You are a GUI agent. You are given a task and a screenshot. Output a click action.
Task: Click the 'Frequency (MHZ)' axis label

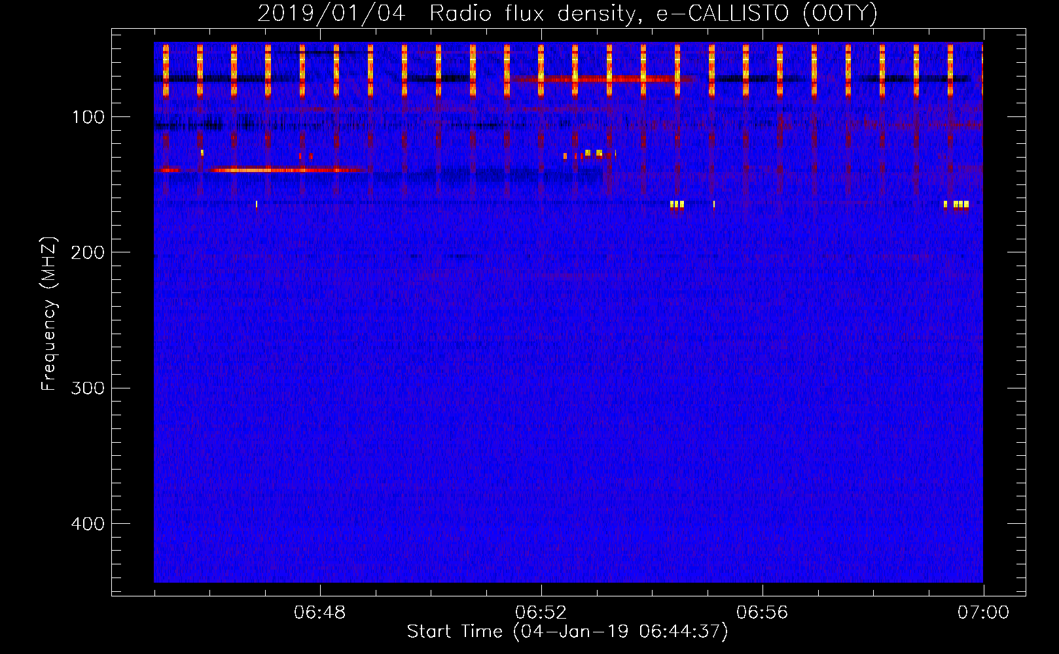(x=49, y=314)
